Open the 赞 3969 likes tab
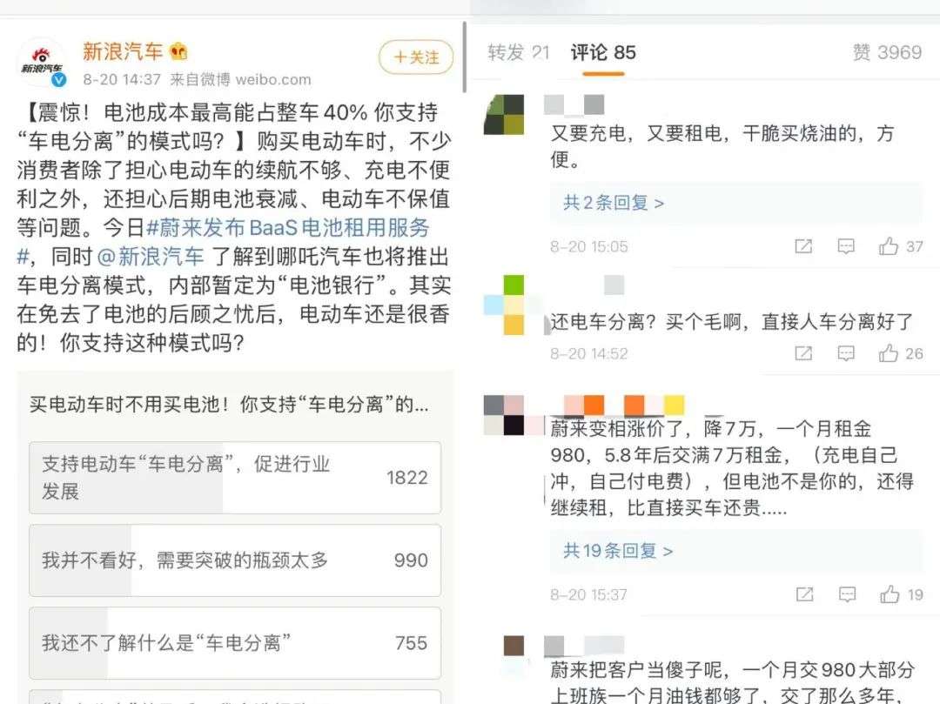The image size is (940, 704). [x=887, y=53]
